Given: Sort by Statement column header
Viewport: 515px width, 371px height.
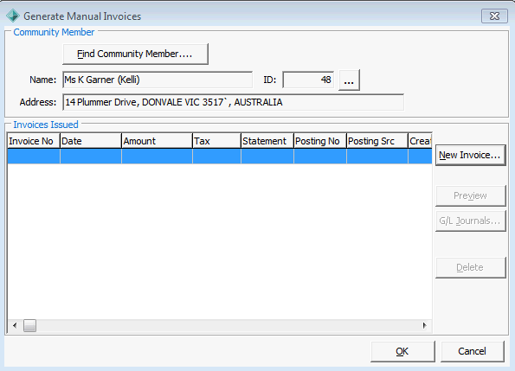Looking at the screenshot, I should (267, 141).
